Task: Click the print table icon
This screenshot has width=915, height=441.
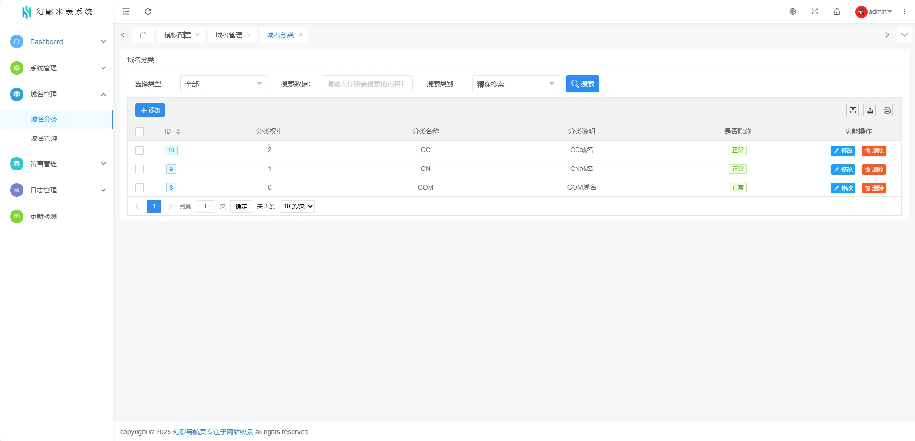Action: [887, 111]
